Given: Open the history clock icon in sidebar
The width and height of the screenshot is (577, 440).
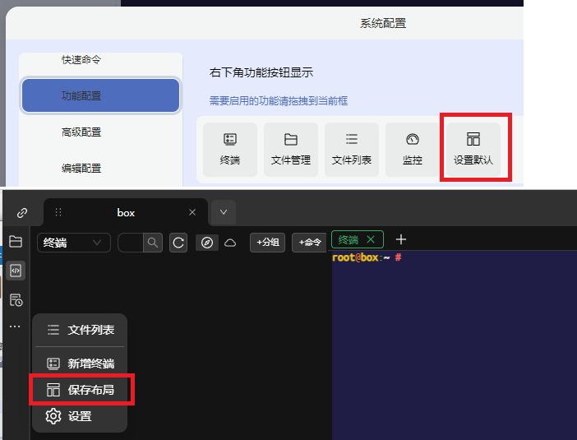Looking at the screenshot, I should pos(16,299).
